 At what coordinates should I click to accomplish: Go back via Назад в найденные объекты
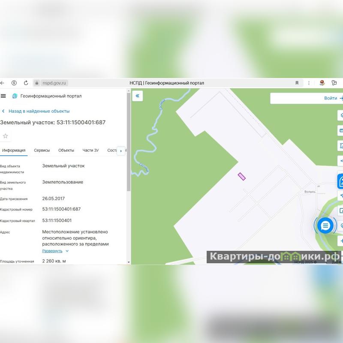[39, 111]
